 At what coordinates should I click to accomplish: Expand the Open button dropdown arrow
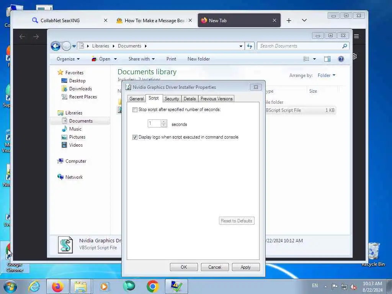115,59
